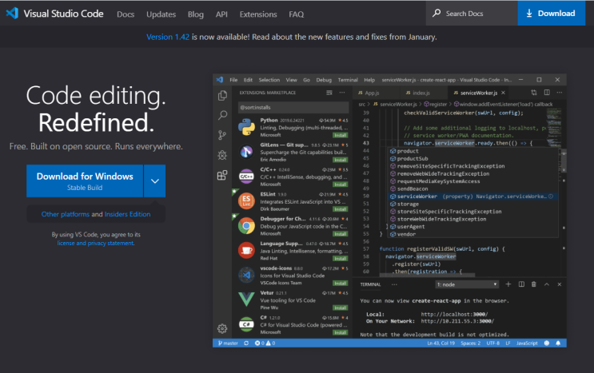Viewport: 594px width, 373px height.
Task: Select the vscode-icons extension icon
Action: pos(246,275)
